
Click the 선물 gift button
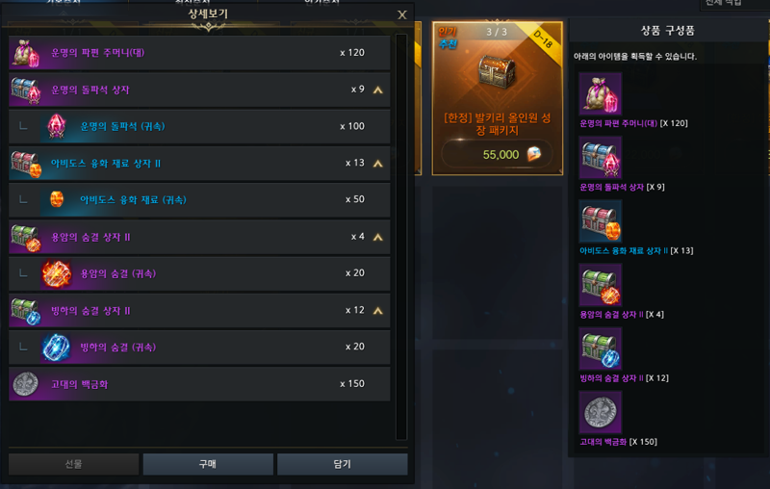(x=74, y=464)
